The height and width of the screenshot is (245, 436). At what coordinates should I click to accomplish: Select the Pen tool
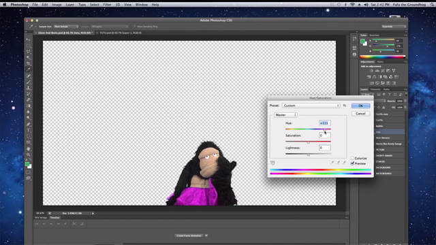coord(29,124)
